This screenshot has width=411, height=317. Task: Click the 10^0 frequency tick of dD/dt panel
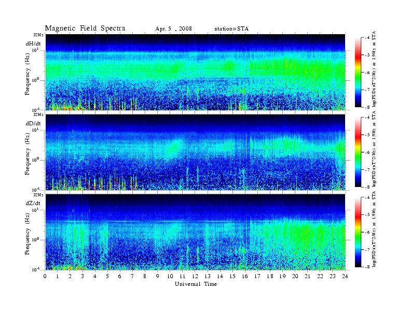pos(35,160)
